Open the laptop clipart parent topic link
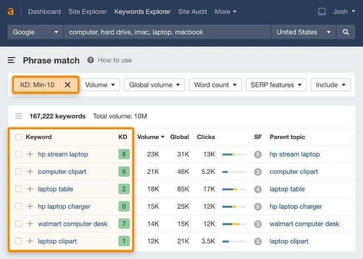The image size is (363, 259). 289,241
